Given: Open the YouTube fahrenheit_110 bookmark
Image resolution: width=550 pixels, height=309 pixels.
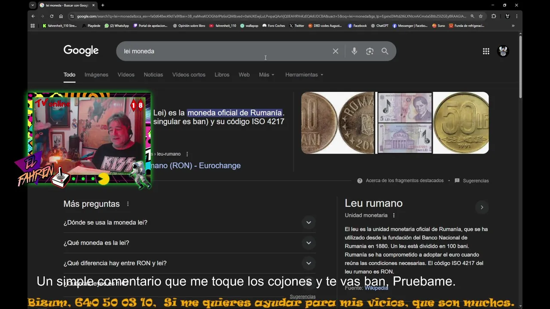Looking at the screenshot, I should click(223, 26).
